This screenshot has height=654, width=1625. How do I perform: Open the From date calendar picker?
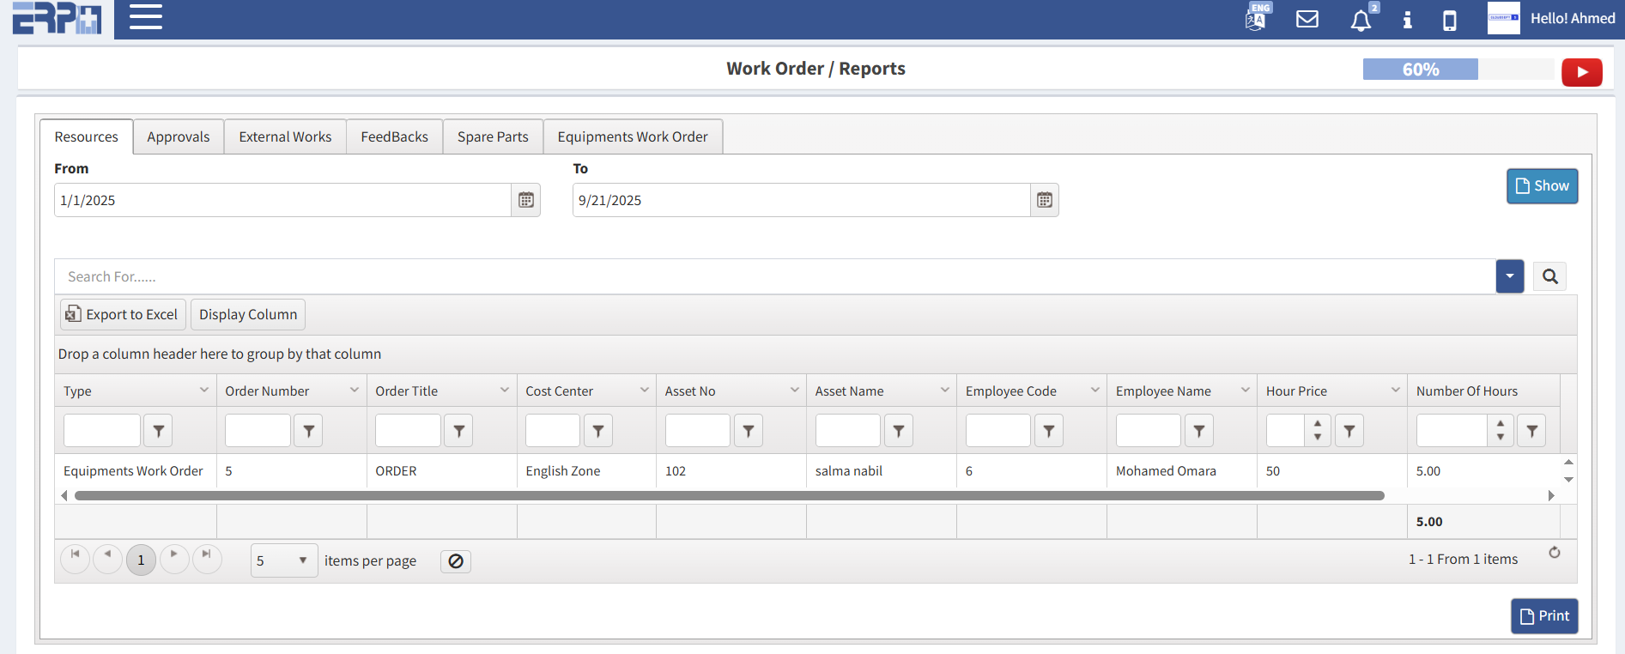point(526,200)
